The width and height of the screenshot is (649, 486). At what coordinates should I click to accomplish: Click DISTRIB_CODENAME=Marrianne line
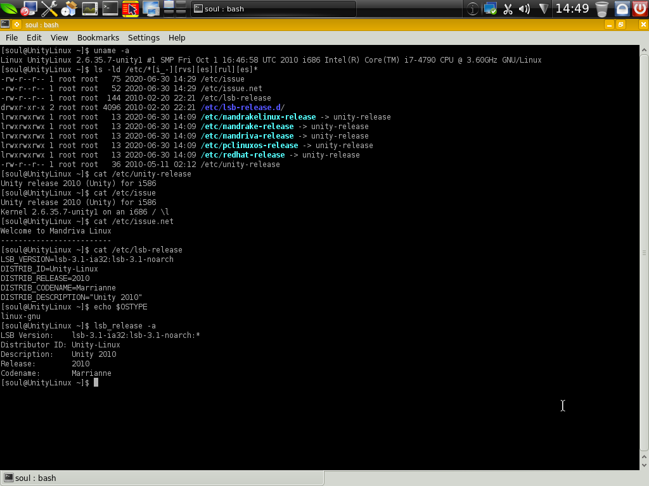(58, 288)
